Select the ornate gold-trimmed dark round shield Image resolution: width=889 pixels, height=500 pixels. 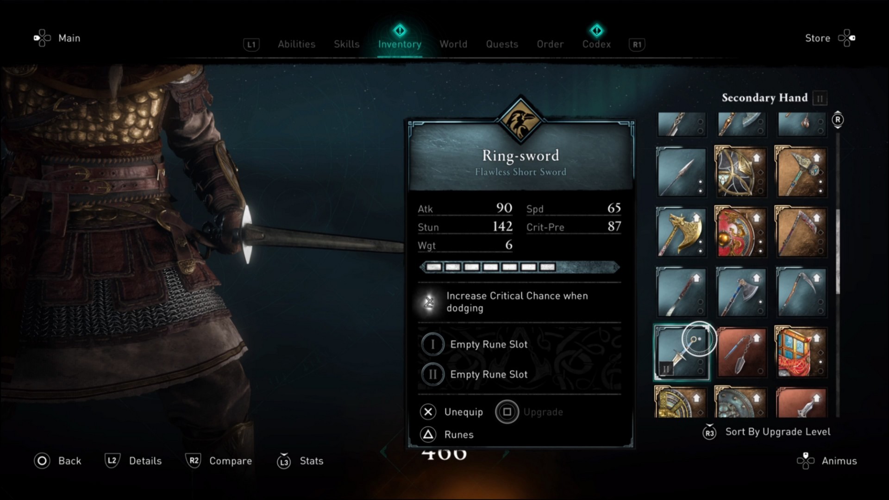click(741, 172)
